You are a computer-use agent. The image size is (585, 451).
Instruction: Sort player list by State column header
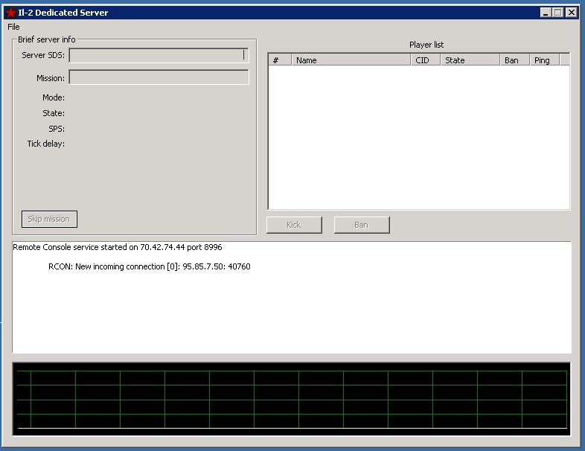pyautogui.click(x=470, y=60)
